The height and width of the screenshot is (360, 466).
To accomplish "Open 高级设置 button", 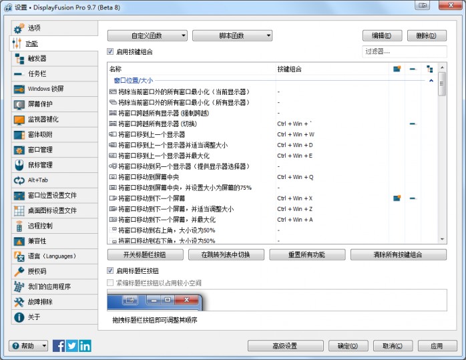I will 286,346.
